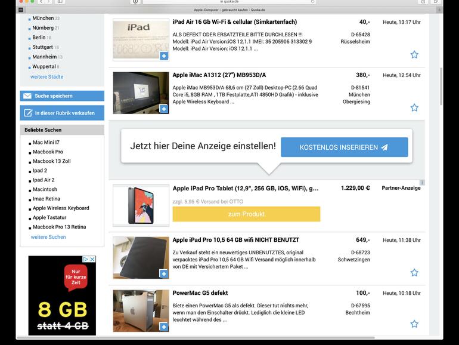This screenshot has height=345, width=459.
Task: Click the edit icon on In dieser Rubrik verkaufen
Action: 28,113
